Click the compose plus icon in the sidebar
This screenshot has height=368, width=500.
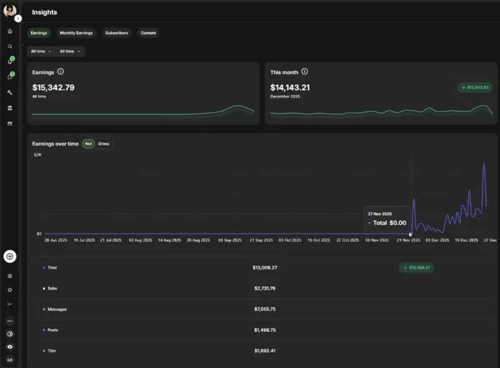pos(10,256)
